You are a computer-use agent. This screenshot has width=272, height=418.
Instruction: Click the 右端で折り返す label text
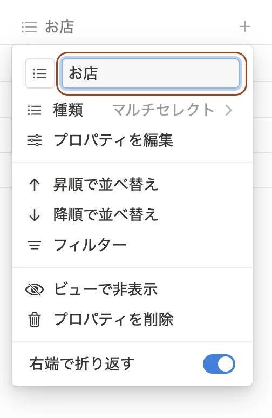pyautogui.click(x=82, y=364)
